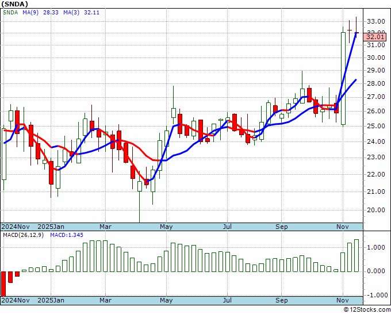Click the 32.01 current price tag
This screenshot has width=391, height=314.
point(374,37)
